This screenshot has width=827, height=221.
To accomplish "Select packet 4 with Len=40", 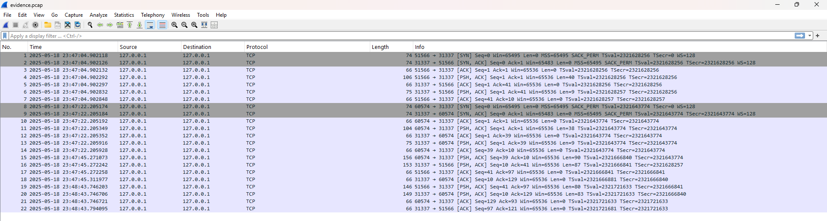I will (413, 77).
